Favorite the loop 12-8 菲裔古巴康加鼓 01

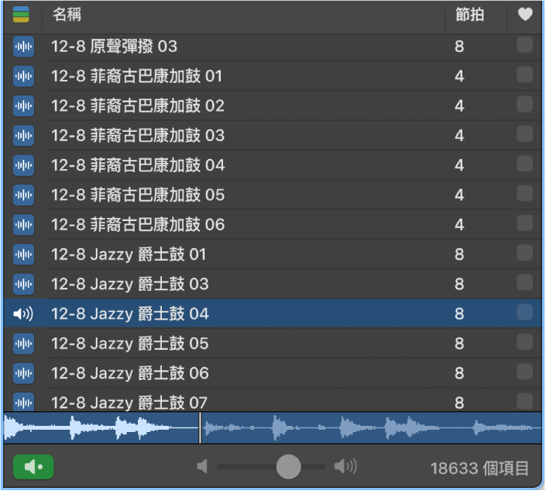(525, 74)
